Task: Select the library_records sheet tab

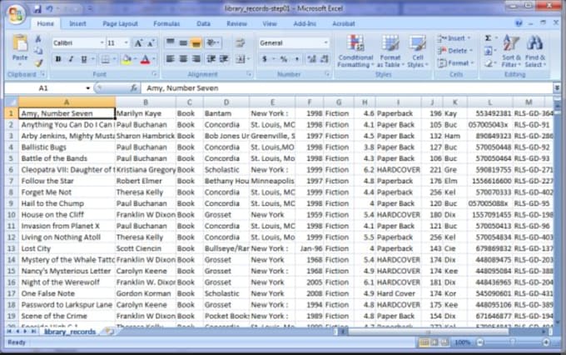Action: (x=70, y=332)
